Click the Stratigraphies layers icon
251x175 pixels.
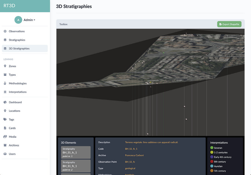[x=5, y=40]
